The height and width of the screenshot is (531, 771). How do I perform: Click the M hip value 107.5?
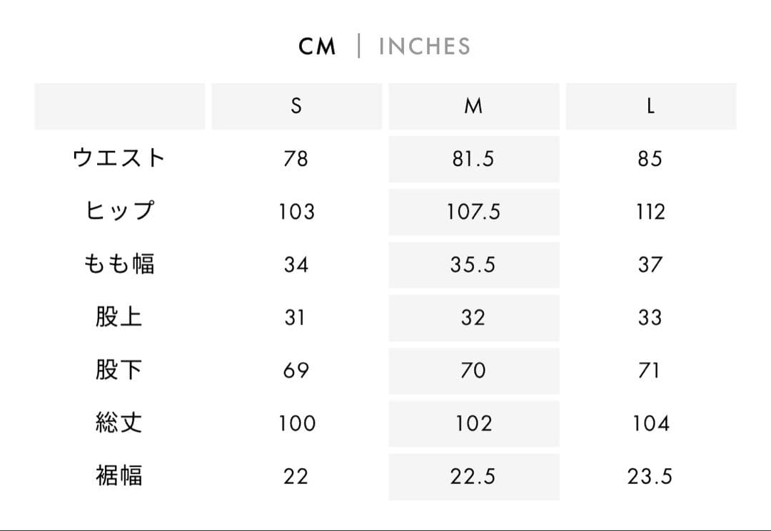473,212
